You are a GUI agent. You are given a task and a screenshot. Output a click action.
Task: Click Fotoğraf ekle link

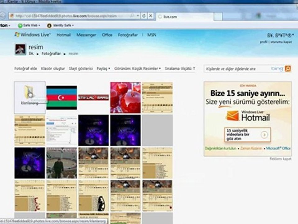click(x=26, y=68)
